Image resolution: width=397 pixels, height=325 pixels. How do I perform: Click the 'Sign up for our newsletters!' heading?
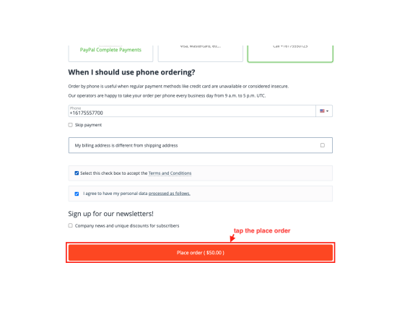coord(110,214)
